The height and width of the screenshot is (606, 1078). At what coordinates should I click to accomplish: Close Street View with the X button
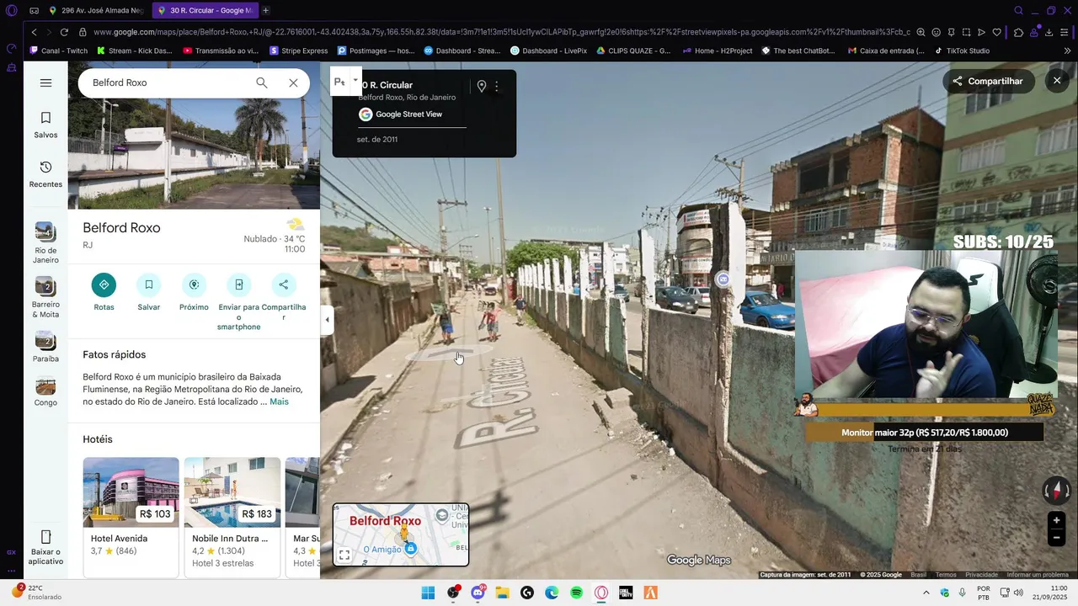pyautogui.click(x=1057, y=81)
